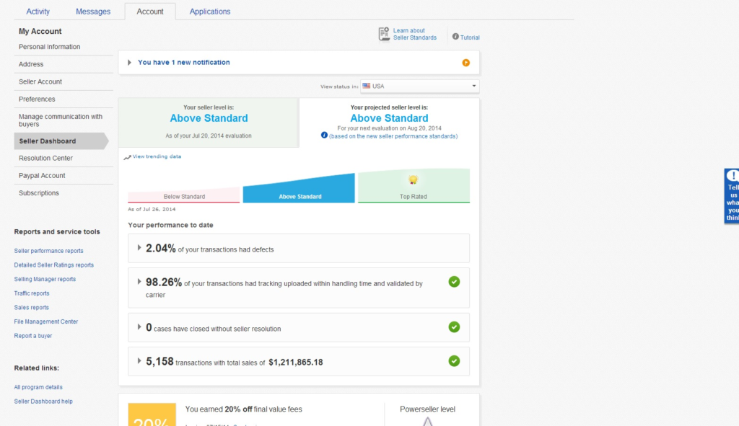Go to Address in the sidebar
This screenshot has width=739, height=426.
point(31,64)
